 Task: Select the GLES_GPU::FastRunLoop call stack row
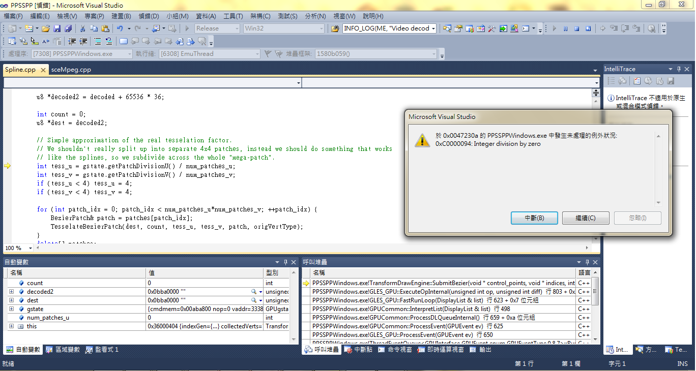440,300
